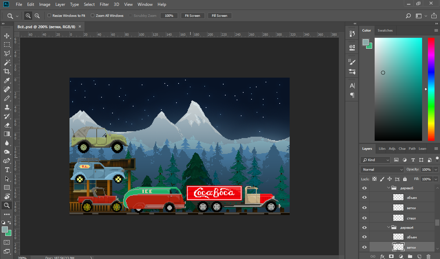Click the Zoom In magnifier in options bar
Viewport: 440px width, 259px height.
(x=28, y=16)
